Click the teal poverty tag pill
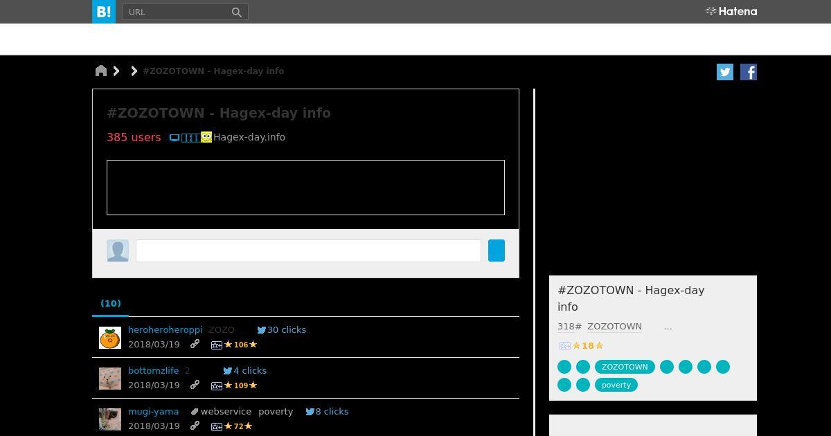Viewport: 831px width, 436px height. 616,385
